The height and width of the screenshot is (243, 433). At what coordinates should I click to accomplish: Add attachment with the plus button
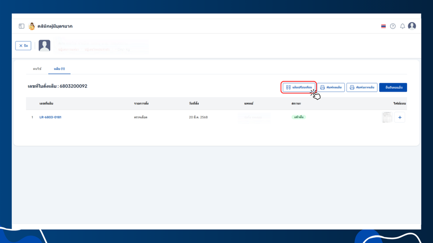400,117
